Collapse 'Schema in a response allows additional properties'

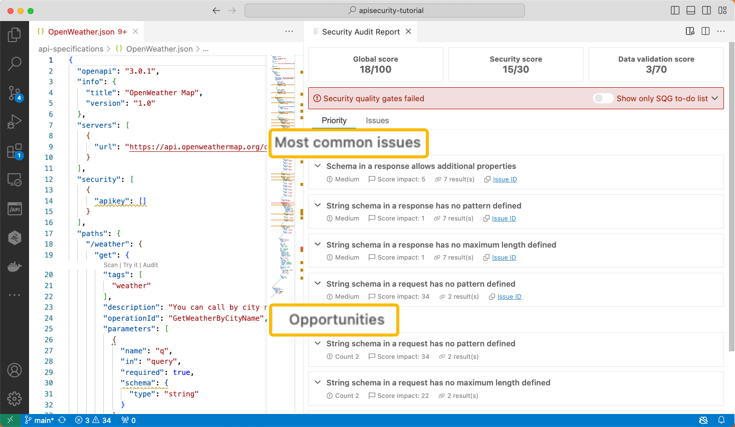tap(318, 166)
